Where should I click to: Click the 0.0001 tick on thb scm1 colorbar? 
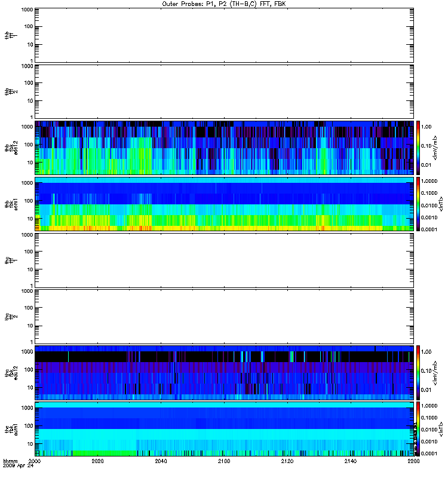point(429,229)
